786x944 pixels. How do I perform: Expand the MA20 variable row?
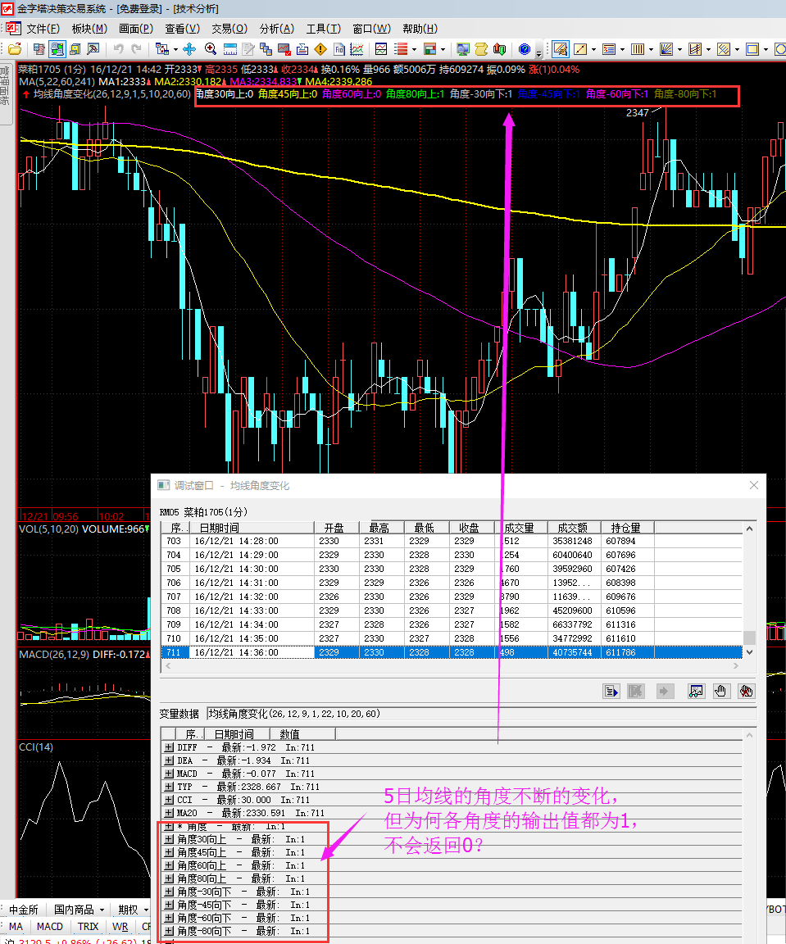(x=169, y=813)
